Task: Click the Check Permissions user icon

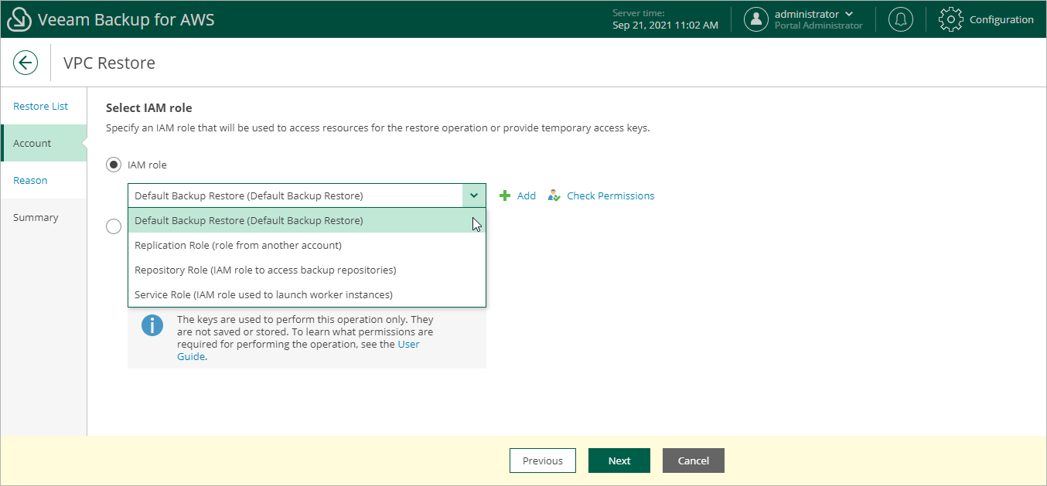Action: (554, 195)
